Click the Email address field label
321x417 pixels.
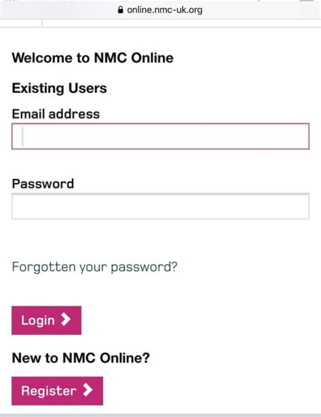tap(55, 114)
